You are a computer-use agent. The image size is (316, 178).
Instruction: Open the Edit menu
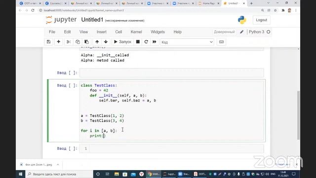click(x=67, y=32)
